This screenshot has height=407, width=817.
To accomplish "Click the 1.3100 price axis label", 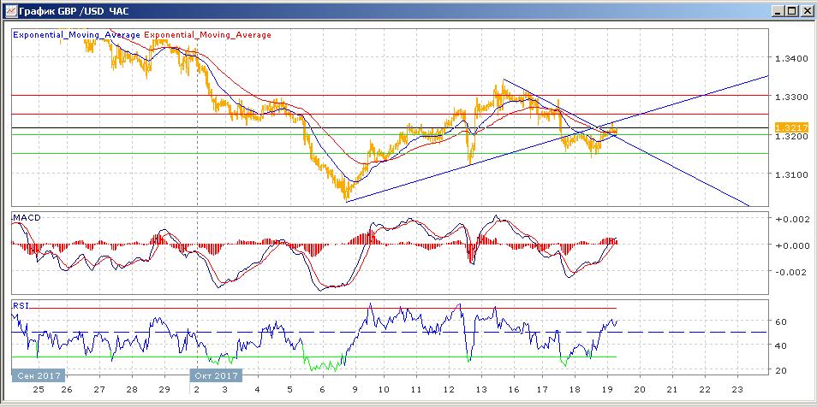I will coord(790,174).
